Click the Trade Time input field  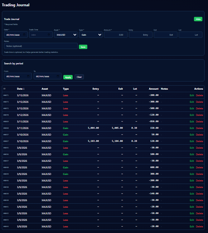[41, 35]
